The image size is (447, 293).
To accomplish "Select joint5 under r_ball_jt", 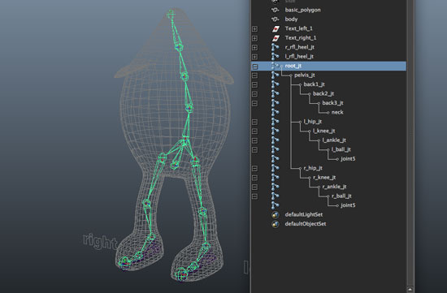I will (348, 205).
